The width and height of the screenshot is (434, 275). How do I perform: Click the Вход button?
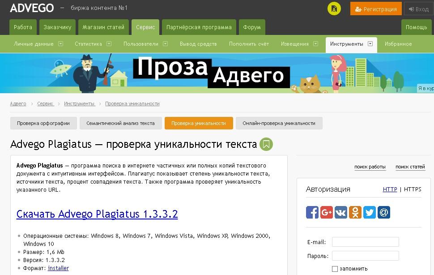click(x=419, y=9)
